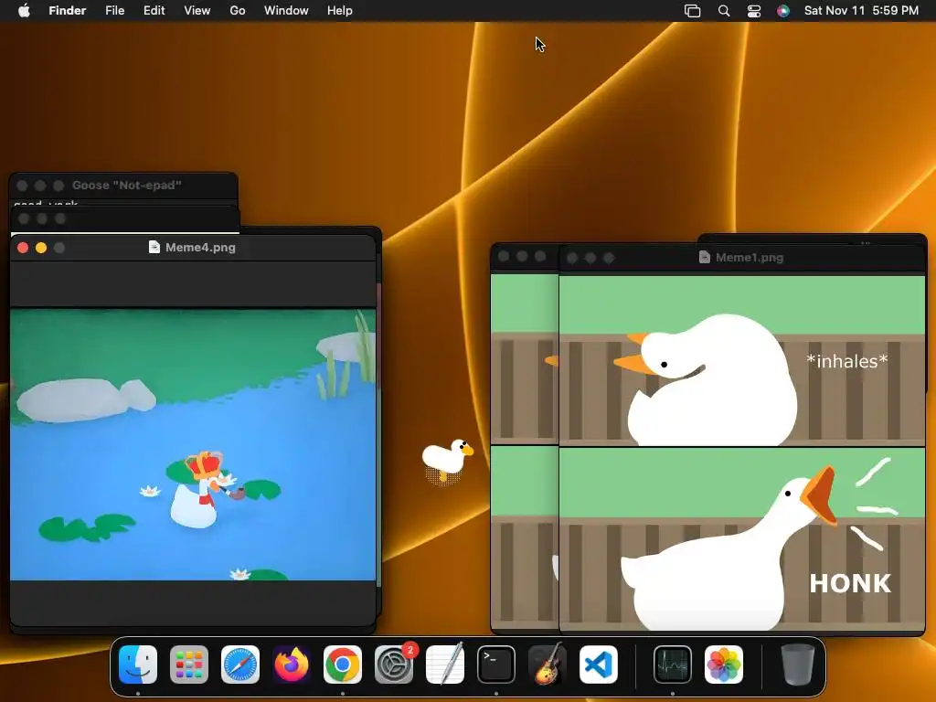The width and height of the screenshot is (936, 702).
Task: Open GarageBand in the Dock
Action: point(548,665)
